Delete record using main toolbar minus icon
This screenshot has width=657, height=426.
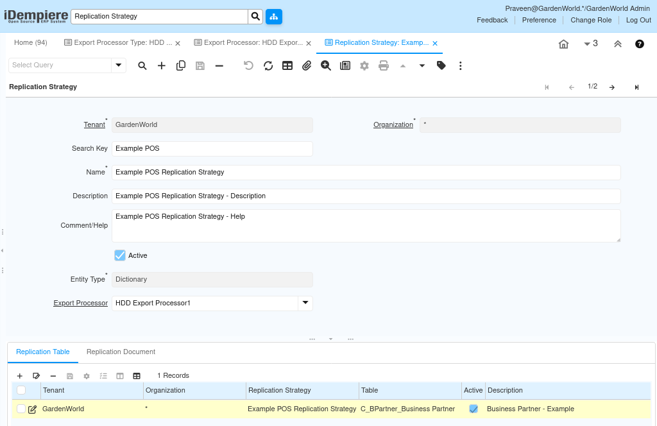coord(219,66)
